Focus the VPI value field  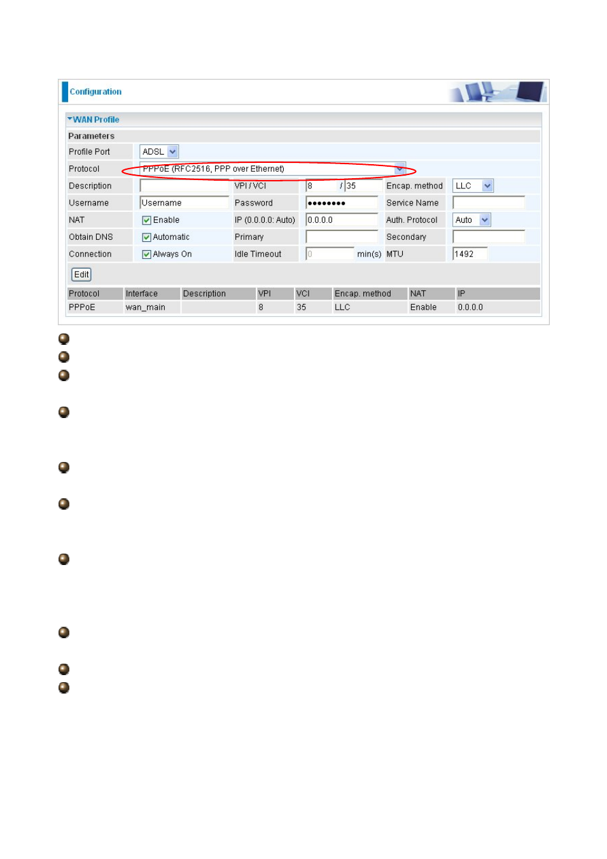[322, 186]
